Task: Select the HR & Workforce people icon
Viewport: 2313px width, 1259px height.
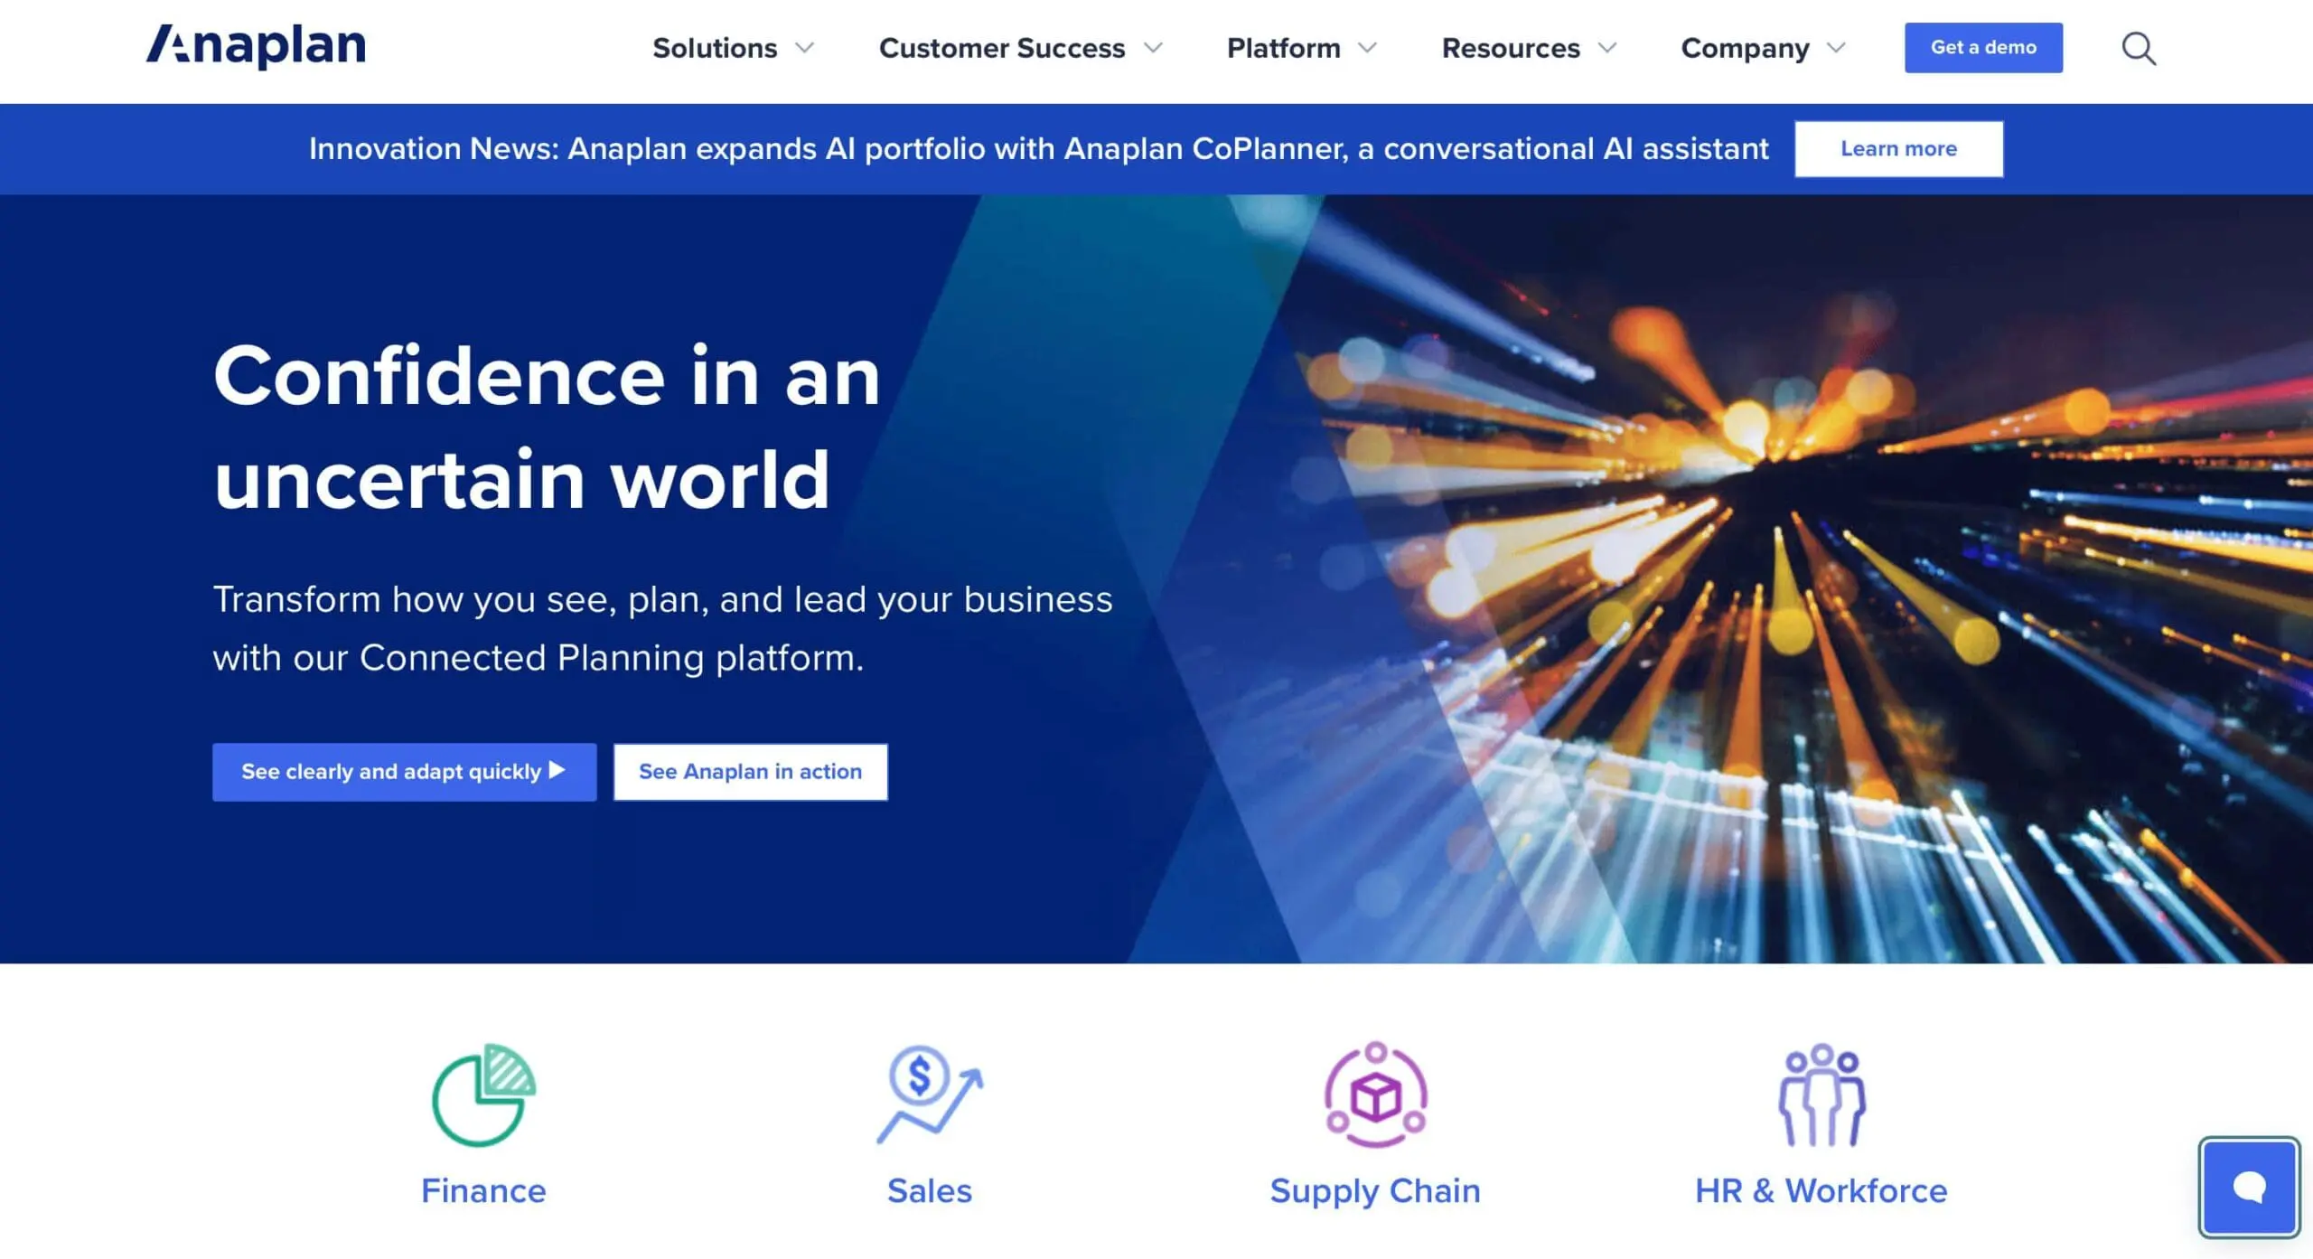Action: (1821, 1094)
